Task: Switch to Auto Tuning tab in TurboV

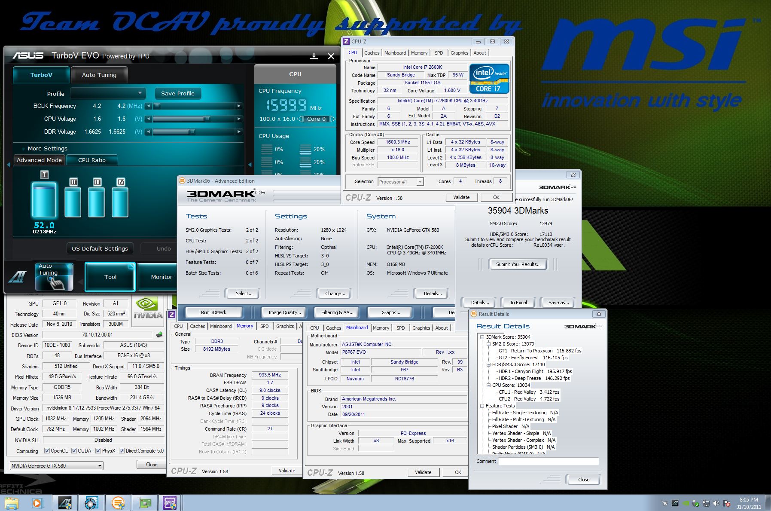Action: [x=99, y=75]
